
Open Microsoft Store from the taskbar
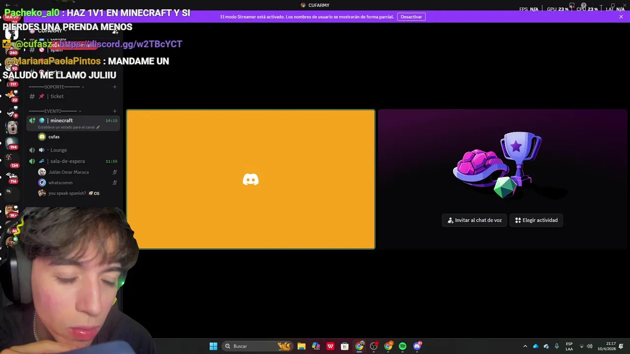(345, 346)
